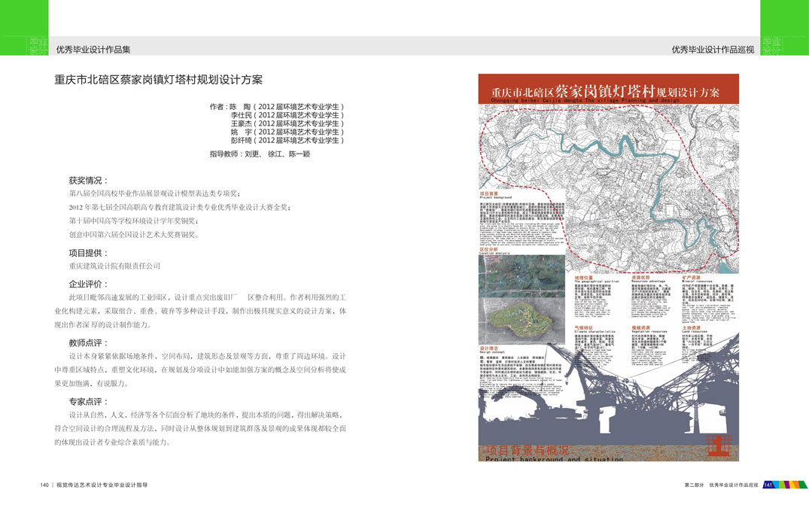809x517 pixels.
Task: Click page number 141 in the footer
Action: tap(768, 485)
